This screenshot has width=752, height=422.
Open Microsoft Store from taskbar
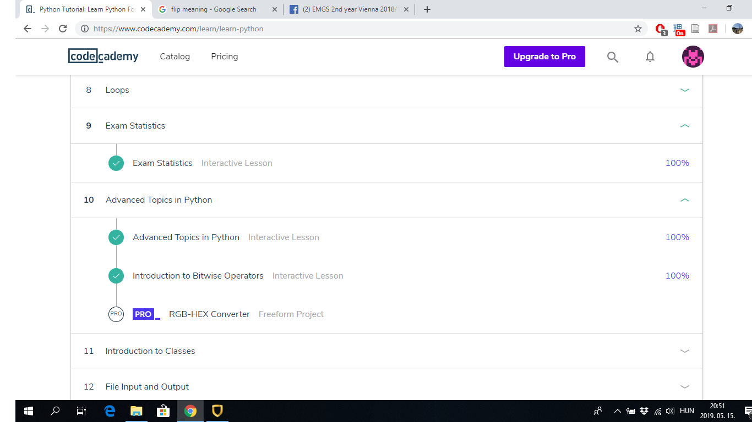point(163,411)
